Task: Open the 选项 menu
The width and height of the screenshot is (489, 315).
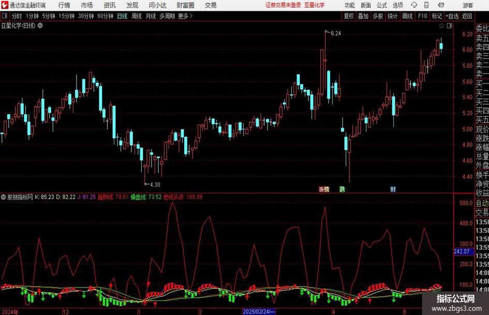Action: click(x=397, y=5)
